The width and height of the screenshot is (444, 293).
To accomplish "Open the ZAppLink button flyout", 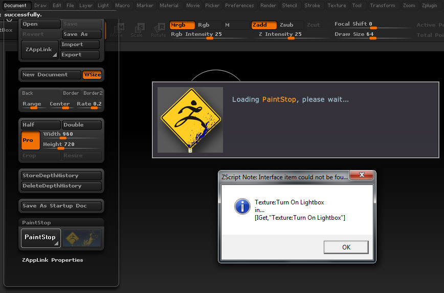I will pos(40,50).
